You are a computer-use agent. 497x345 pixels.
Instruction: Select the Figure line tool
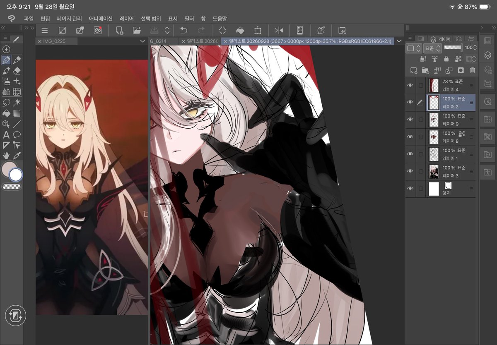point(17,124)
